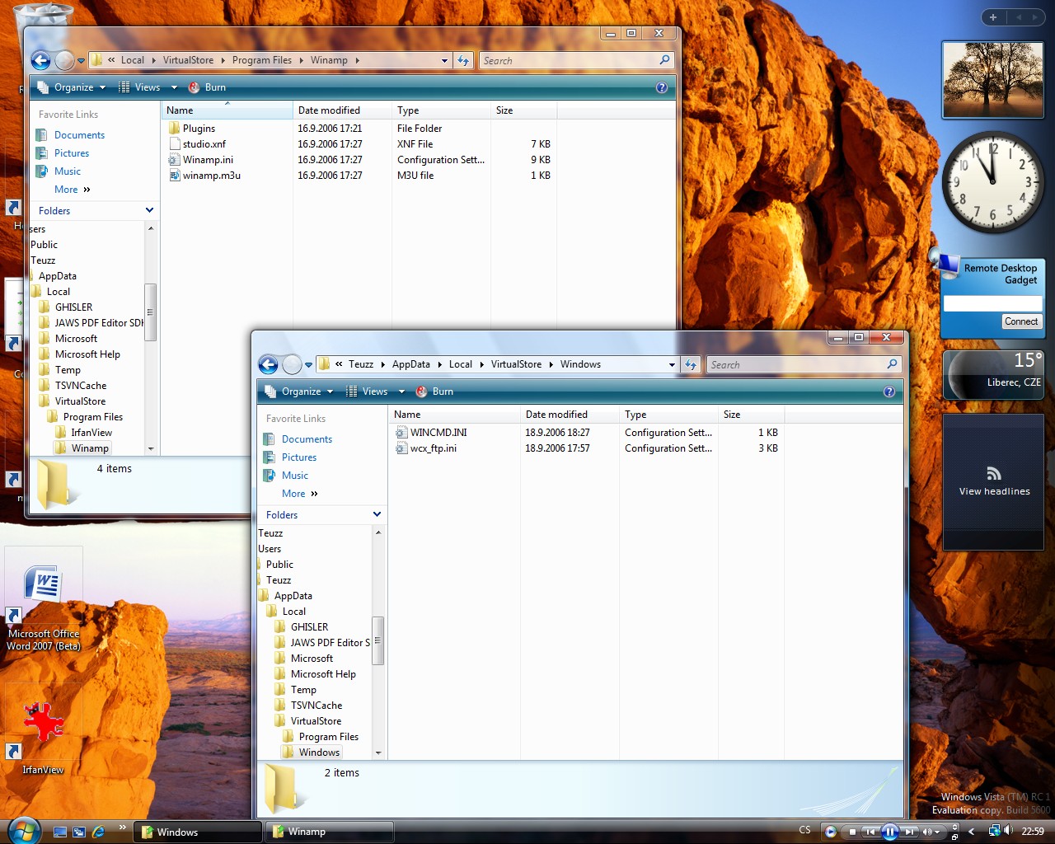This screenshot has height=844, width=1055.
Task: Click the Windows Media Player taskbar toolbar icon
Action: 831,832
